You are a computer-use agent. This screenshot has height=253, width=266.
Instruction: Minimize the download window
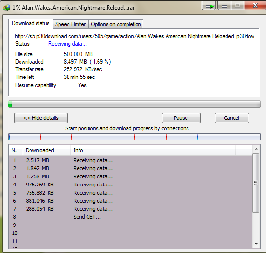[x=225, y=6]
